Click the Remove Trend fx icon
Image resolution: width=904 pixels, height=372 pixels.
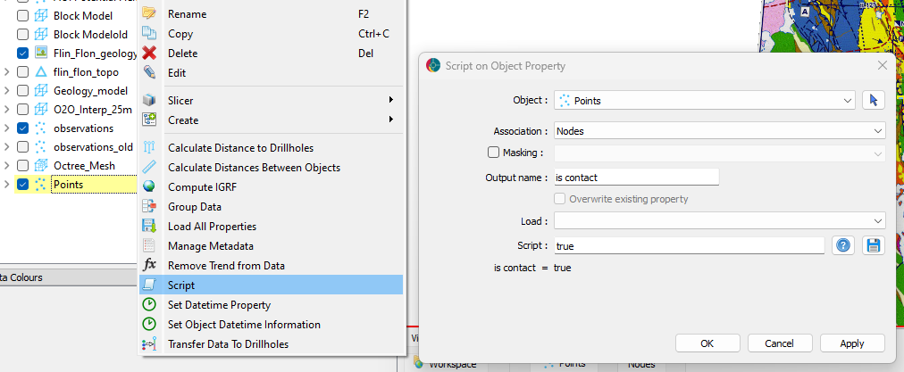149,266
